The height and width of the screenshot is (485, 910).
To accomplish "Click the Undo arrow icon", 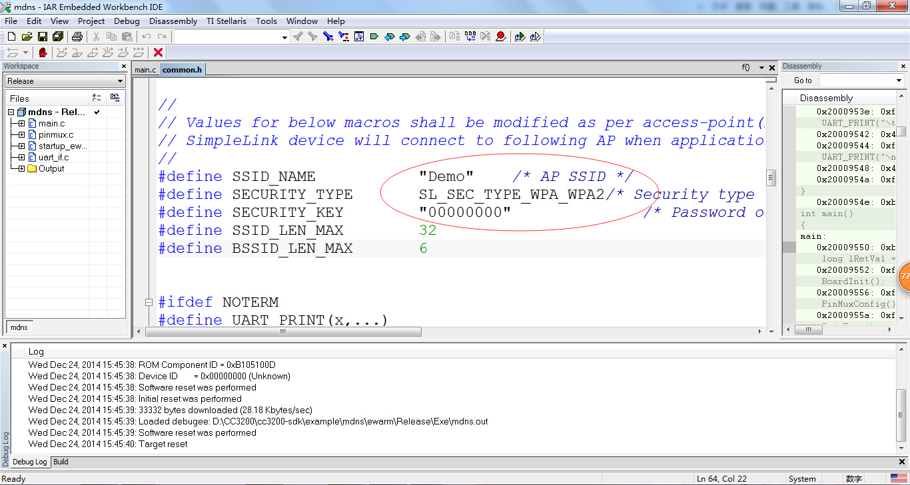I will point(147,37).
